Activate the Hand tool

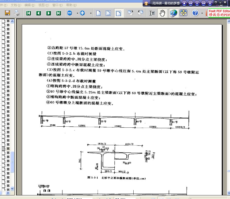(162, 13)
